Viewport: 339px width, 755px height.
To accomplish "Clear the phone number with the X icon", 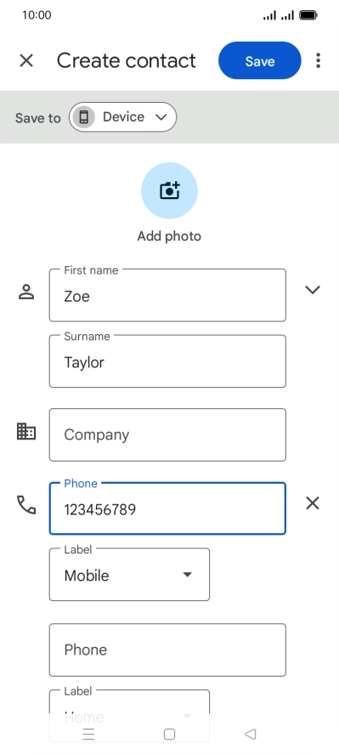I will [x=313, y=503].
